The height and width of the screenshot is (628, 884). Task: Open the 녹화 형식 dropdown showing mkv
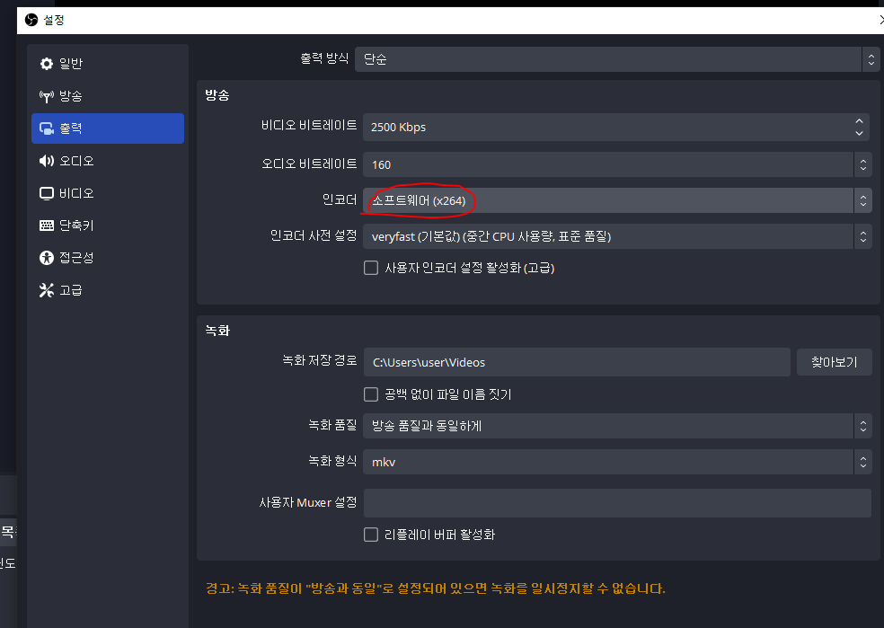[617, 462]
